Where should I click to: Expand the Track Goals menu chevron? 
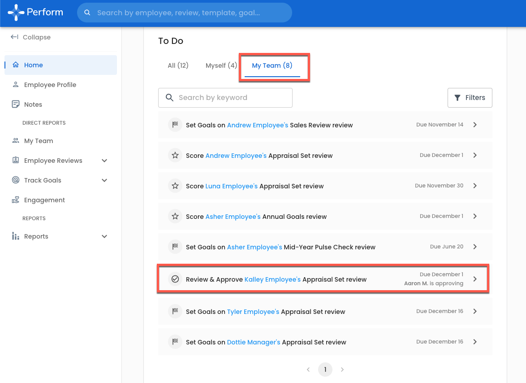point(104,180)
